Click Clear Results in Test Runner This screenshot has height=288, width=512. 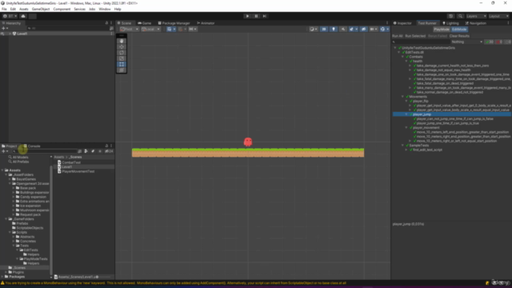[459, 36]
